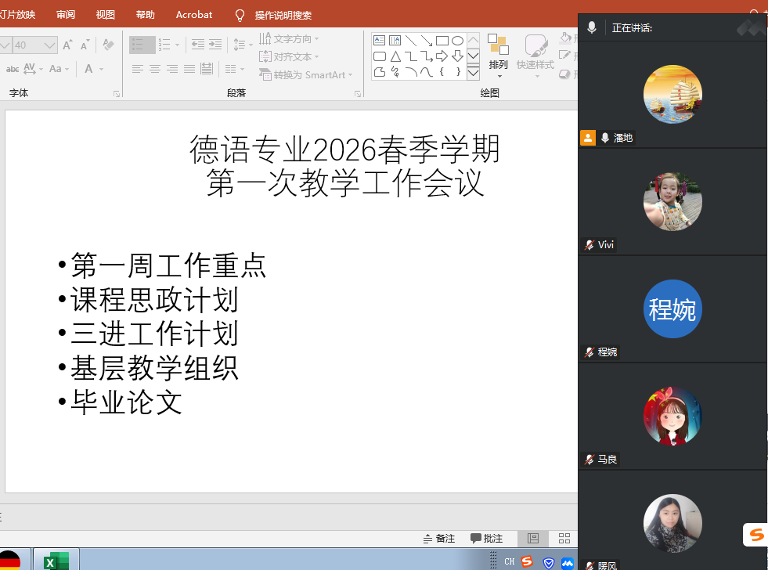Click the Sogou input icon in the tray
The height and width of the screenshot is (570, 768).
[x=527, y=561]
